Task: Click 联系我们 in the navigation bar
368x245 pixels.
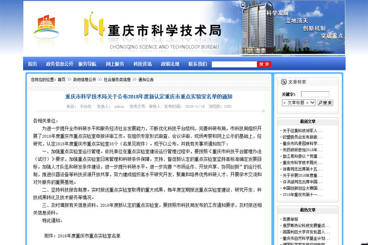Action: point(197,64)
